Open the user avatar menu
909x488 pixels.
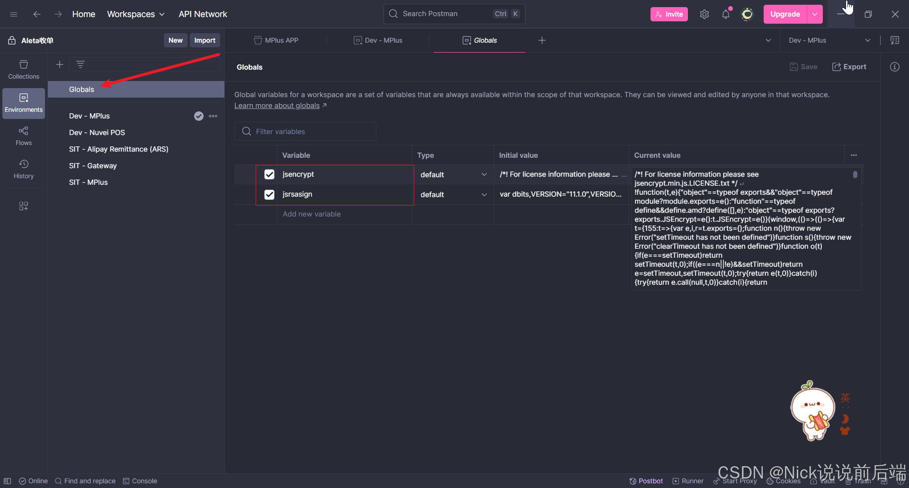pyautogui.click(x=747, y=14)
